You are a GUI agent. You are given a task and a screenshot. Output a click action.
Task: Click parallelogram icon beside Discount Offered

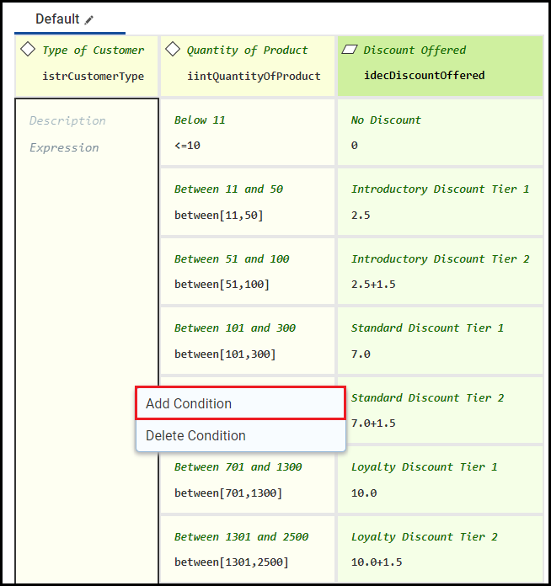pyautogui.click(x=350, y=50)
